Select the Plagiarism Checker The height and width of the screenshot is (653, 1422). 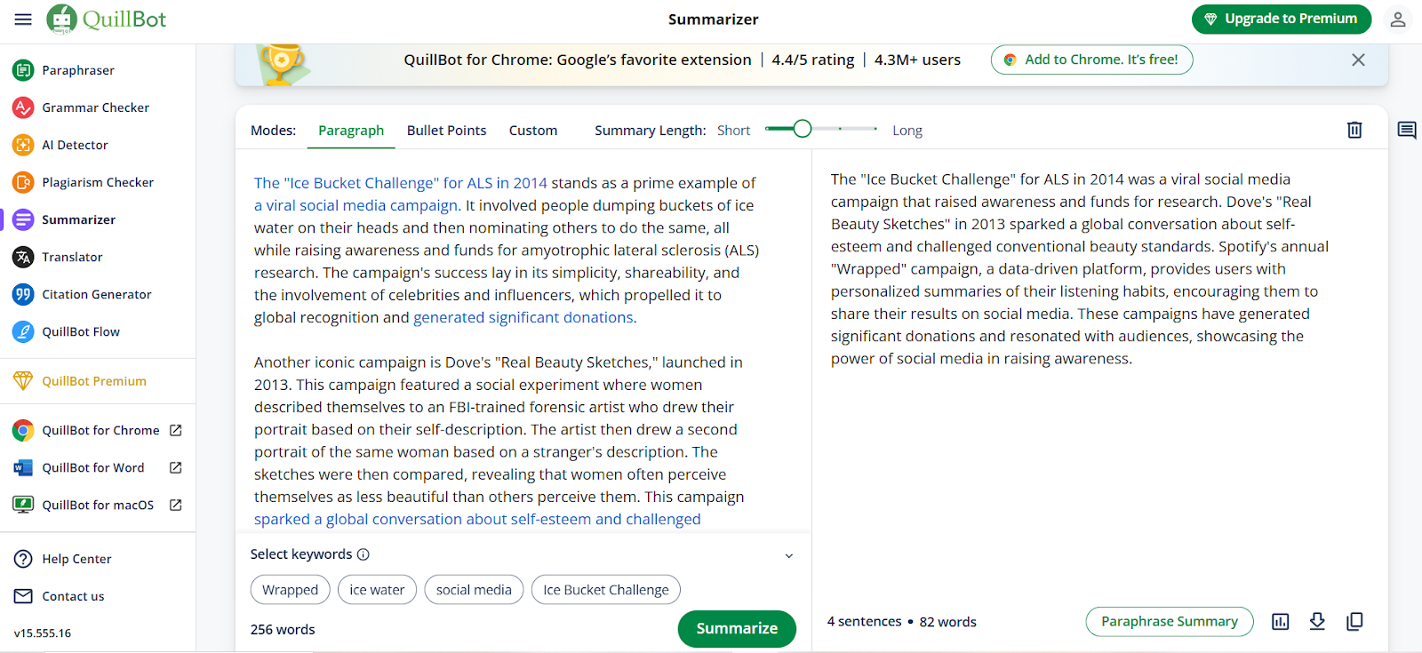pos(98,181)
